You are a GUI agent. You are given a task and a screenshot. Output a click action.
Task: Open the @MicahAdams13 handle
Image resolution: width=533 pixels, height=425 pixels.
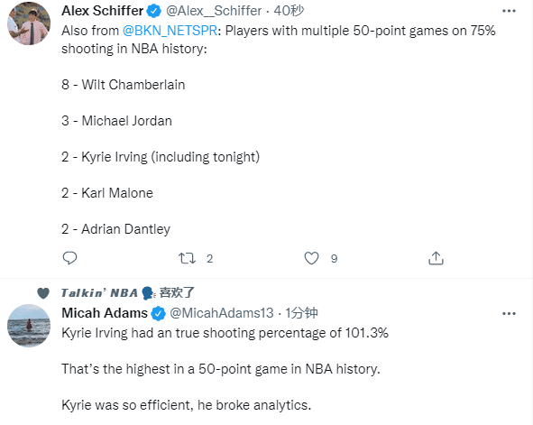(x=222, y=313)
